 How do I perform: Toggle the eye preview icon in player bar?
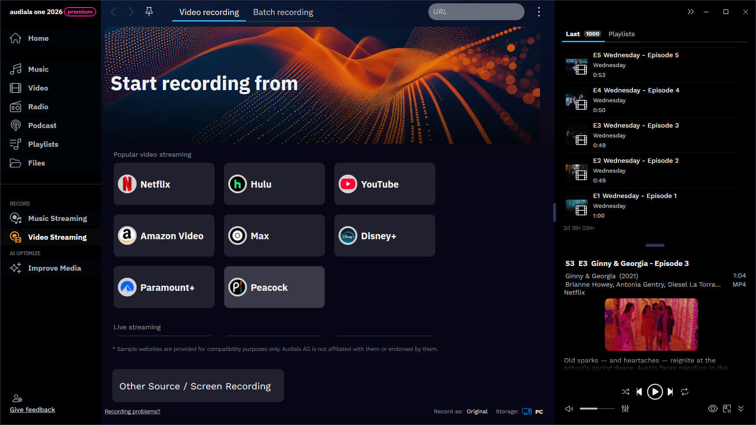tap(712, 409)
